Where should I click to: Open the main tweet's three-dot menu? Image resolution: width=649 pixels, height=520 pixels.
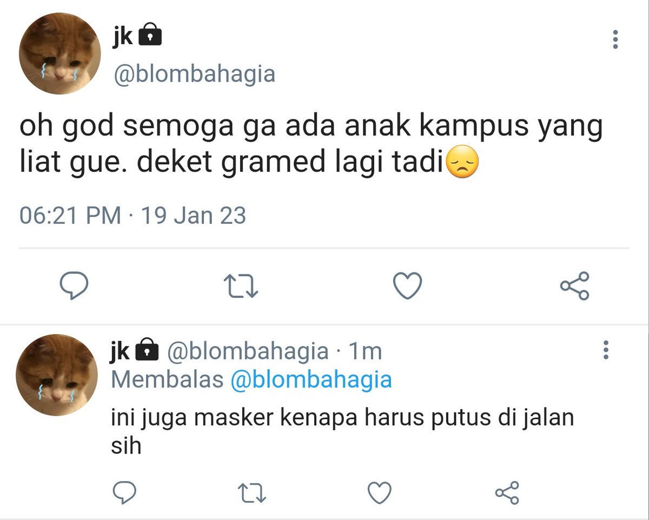615,40
